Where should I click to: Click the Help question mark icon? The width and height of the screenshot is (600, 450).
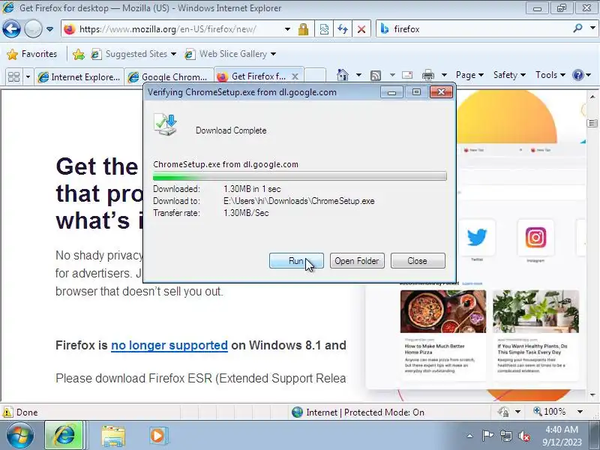[x=577, y=75]
